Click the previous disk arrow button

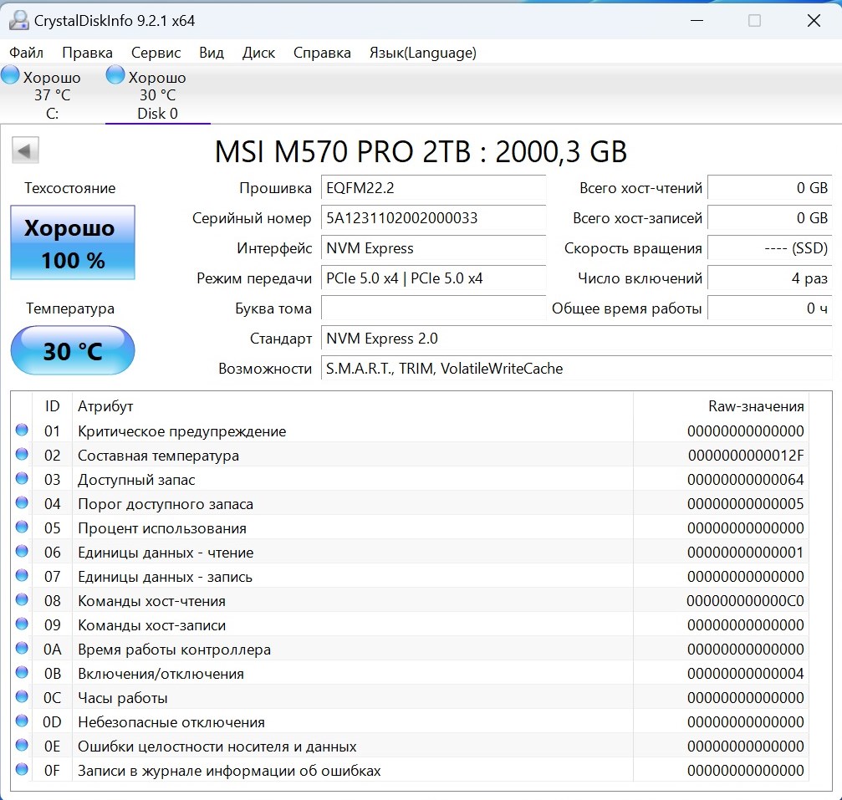25,151
